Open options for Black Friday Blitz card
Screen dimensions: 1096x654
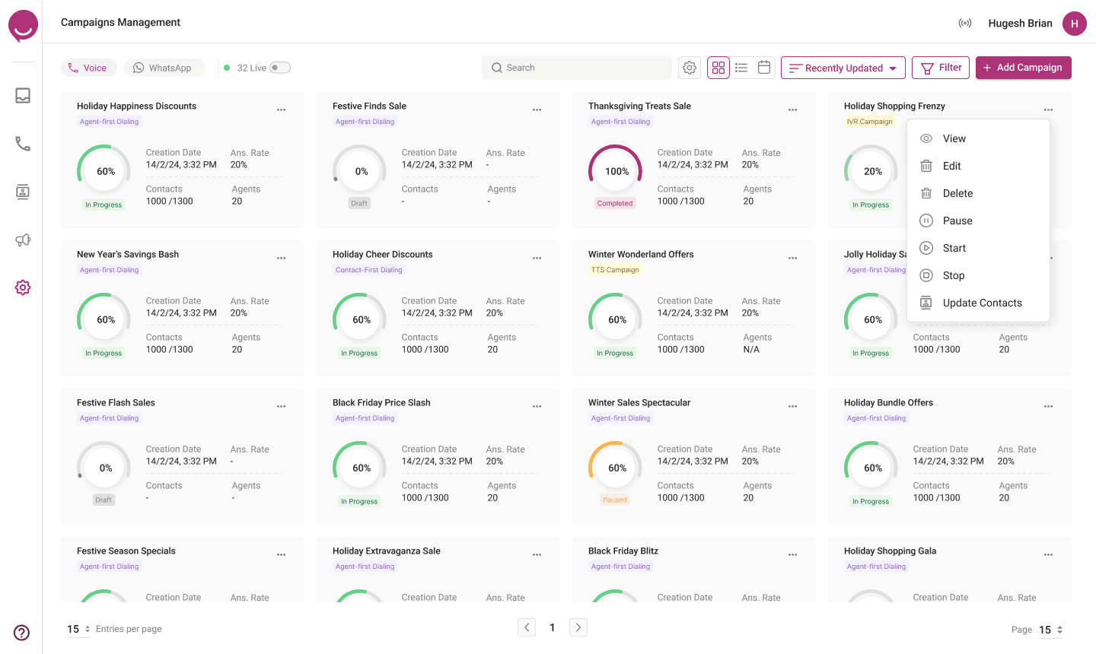(793, 555)
